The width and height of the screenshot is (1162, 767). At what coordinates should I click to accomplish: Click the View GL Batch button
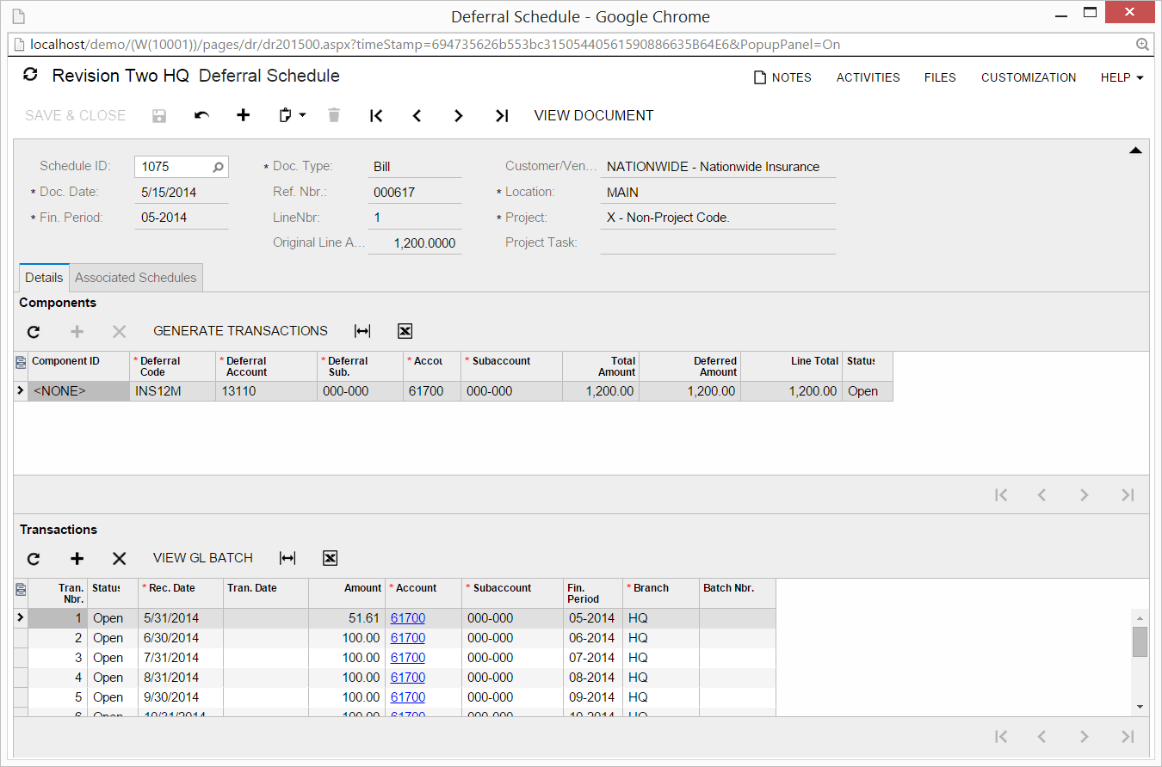(x=203, y=558)
